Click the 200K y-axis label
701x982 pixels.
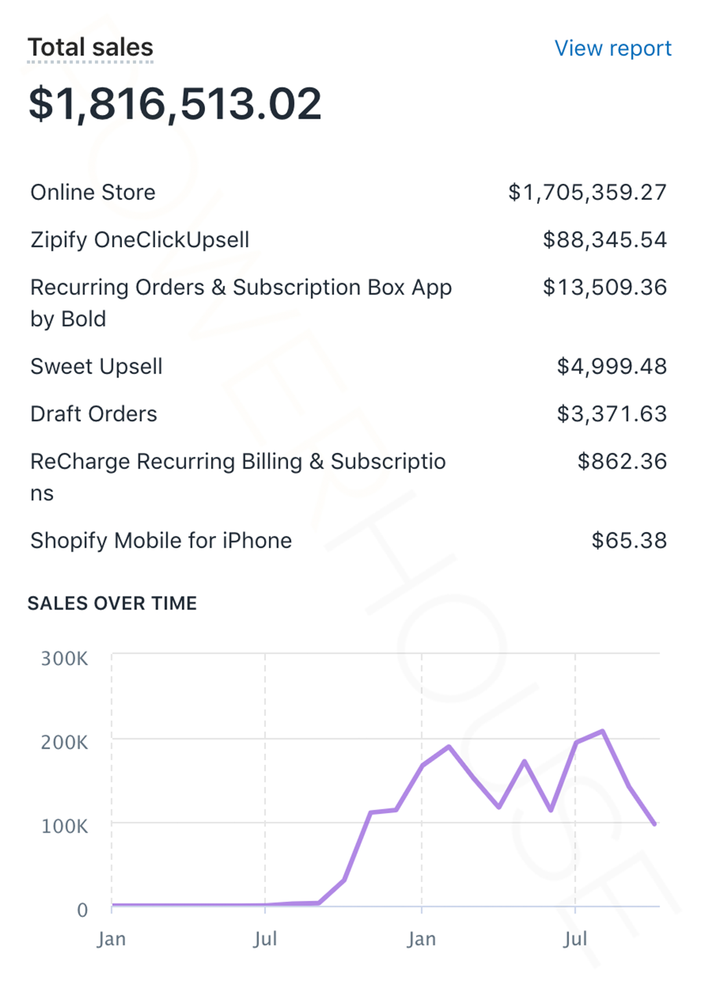coord(64,743)
